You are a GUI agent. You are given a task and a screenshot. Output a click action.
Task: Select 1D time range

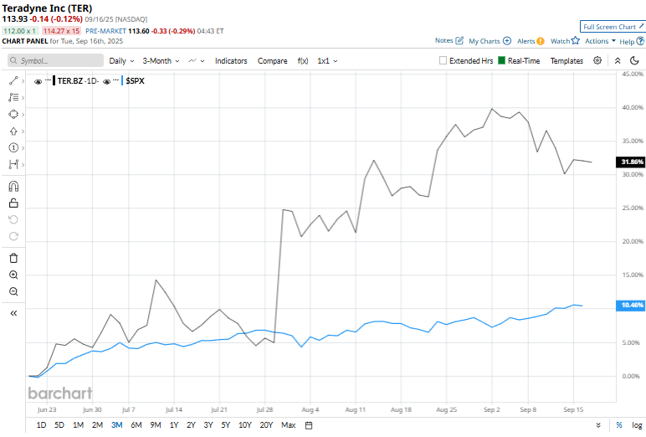click(41, 425)
